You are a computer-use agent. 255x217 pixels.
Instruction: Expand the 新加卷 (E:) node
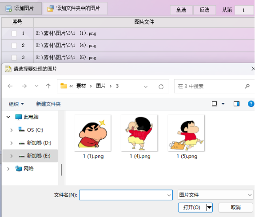[12, 156]
